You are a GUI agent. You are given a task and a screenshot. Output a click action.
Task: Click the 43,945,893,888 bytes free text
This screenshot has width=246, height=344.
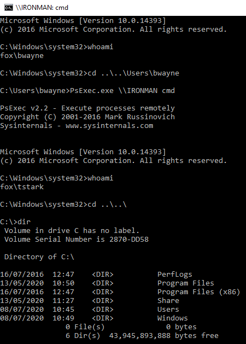pyautogui.click(x=164, y=336)
